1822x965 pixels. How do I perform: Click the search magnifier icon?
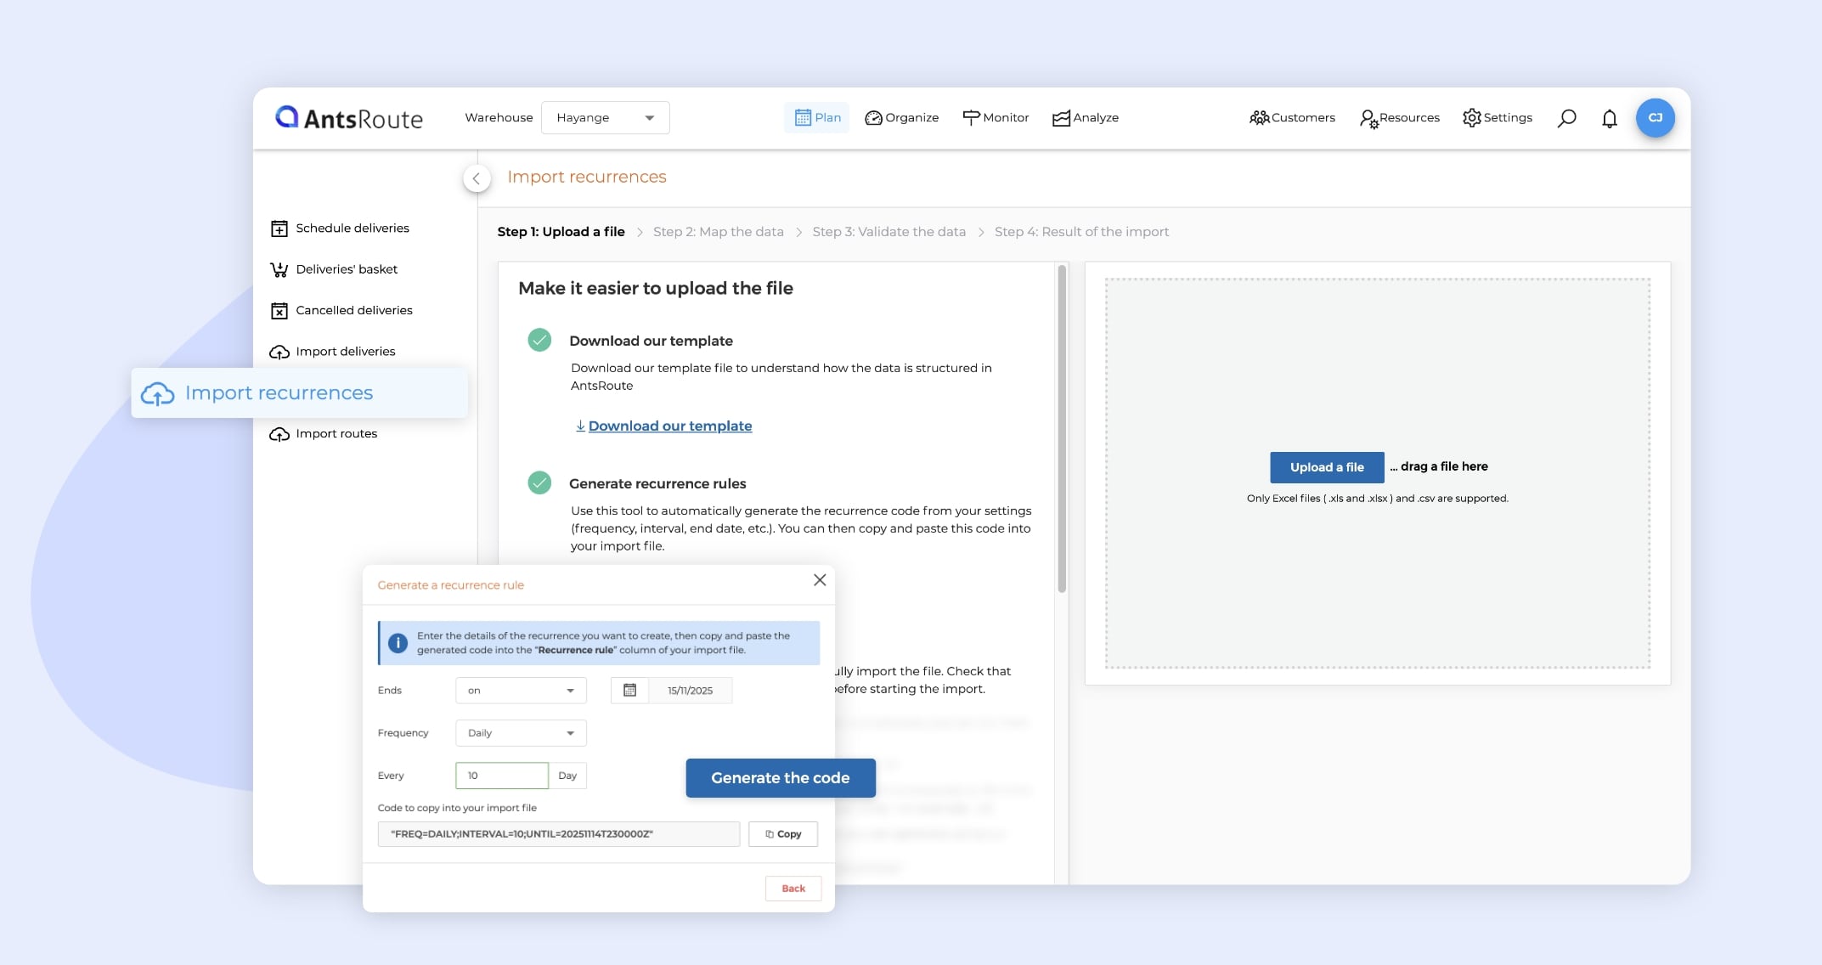point(1566,118)
